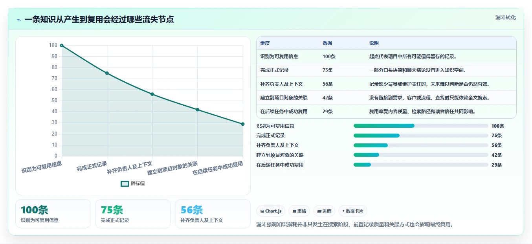Screen dimensions: 532x244
Task: Toggle the 指标值 chart legend item
Action: click(x=133, y=183)
